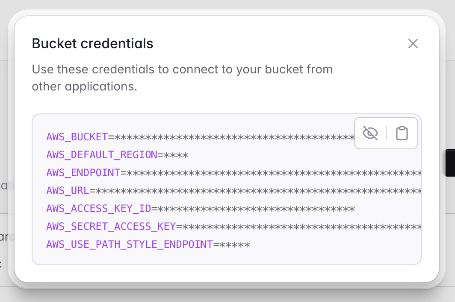Viewport: 455px width, 302px height.
Task: Toggle visibility of the masked credentials
Action: [370, 133]
